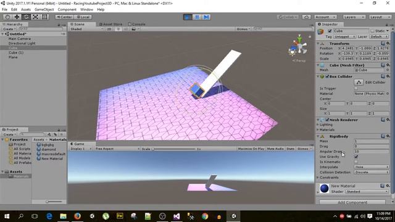Open the Layers dropdown in toolbar
Screen dimensions: 395x222
pyautogui.click(x=354, y=17)
